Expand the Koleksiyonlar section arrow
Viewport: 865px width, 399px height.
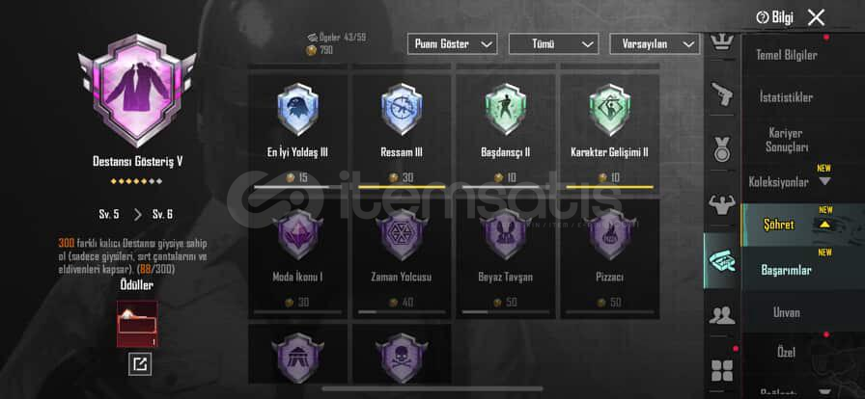click(x=824, y=181)
